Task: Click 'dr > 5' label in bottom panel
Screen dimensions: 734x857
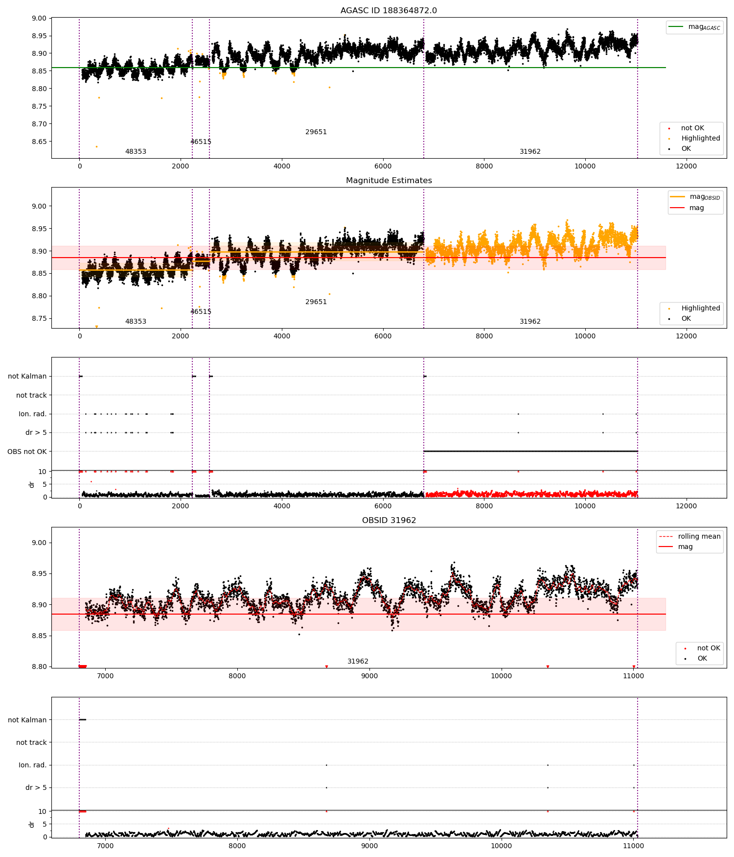Action: tap(36, 787)
